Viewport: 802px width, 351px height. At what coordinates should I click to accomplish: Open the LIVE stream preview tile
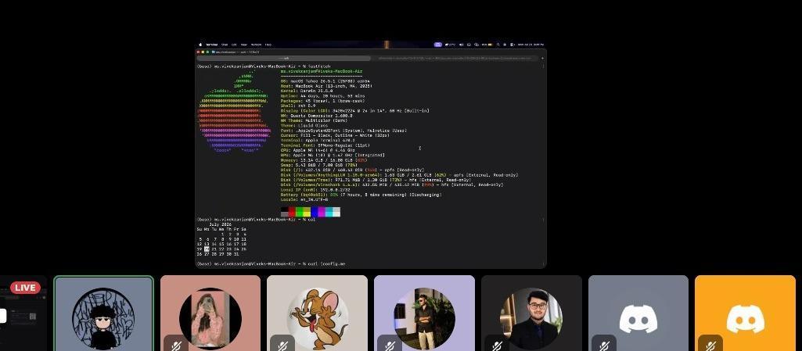pyautogui.click(x=23, y=313)
